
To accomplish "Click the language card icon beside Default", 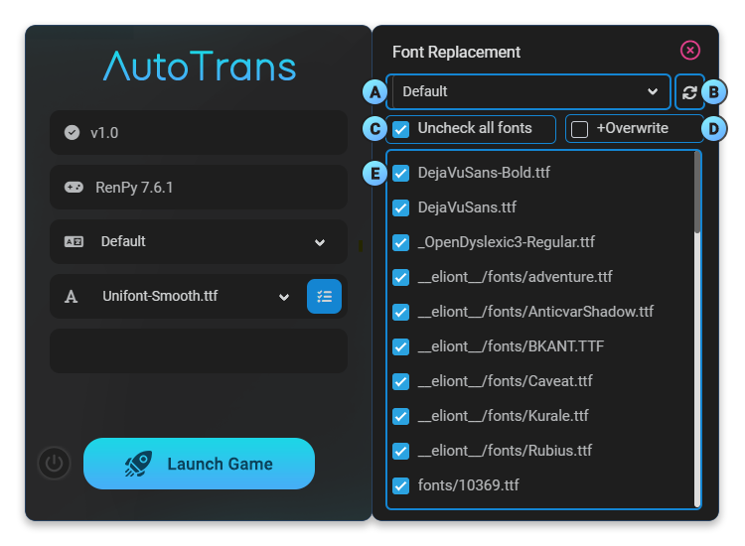I will tap(74, 241).
